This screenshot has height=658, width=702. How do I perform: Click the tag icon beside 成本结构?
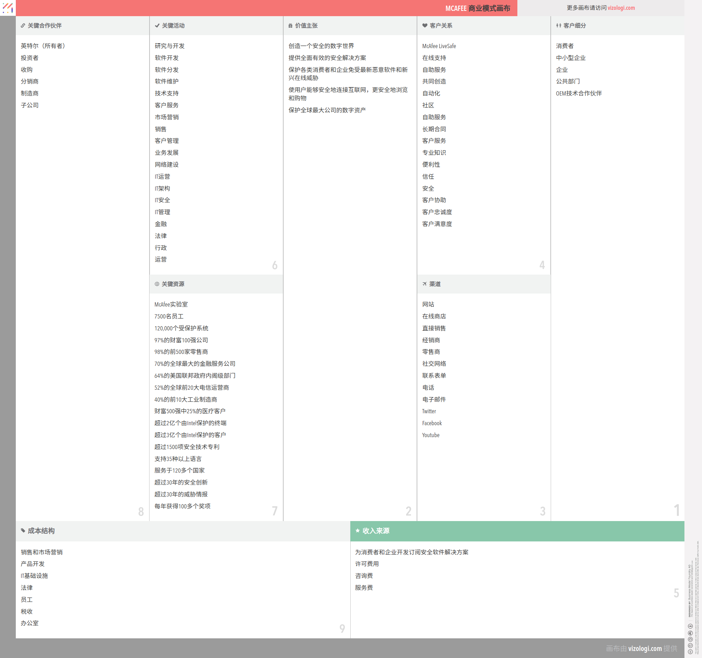(23, 531)
